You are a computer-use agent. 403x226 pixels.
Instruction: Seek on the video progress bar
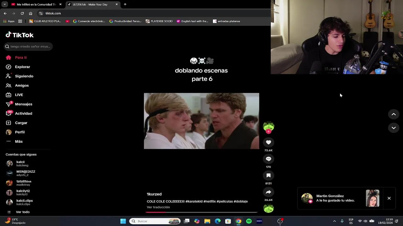click(201, 212)
